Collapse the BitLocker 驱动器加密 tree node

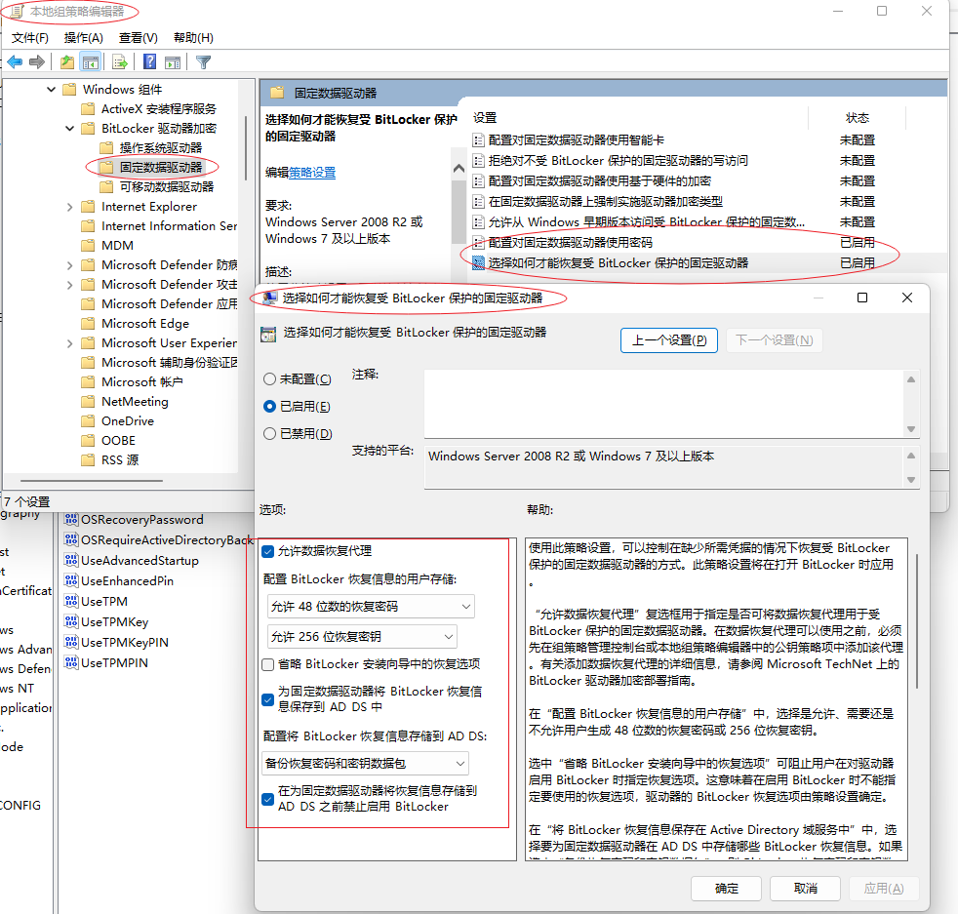(x=69, y=129)
